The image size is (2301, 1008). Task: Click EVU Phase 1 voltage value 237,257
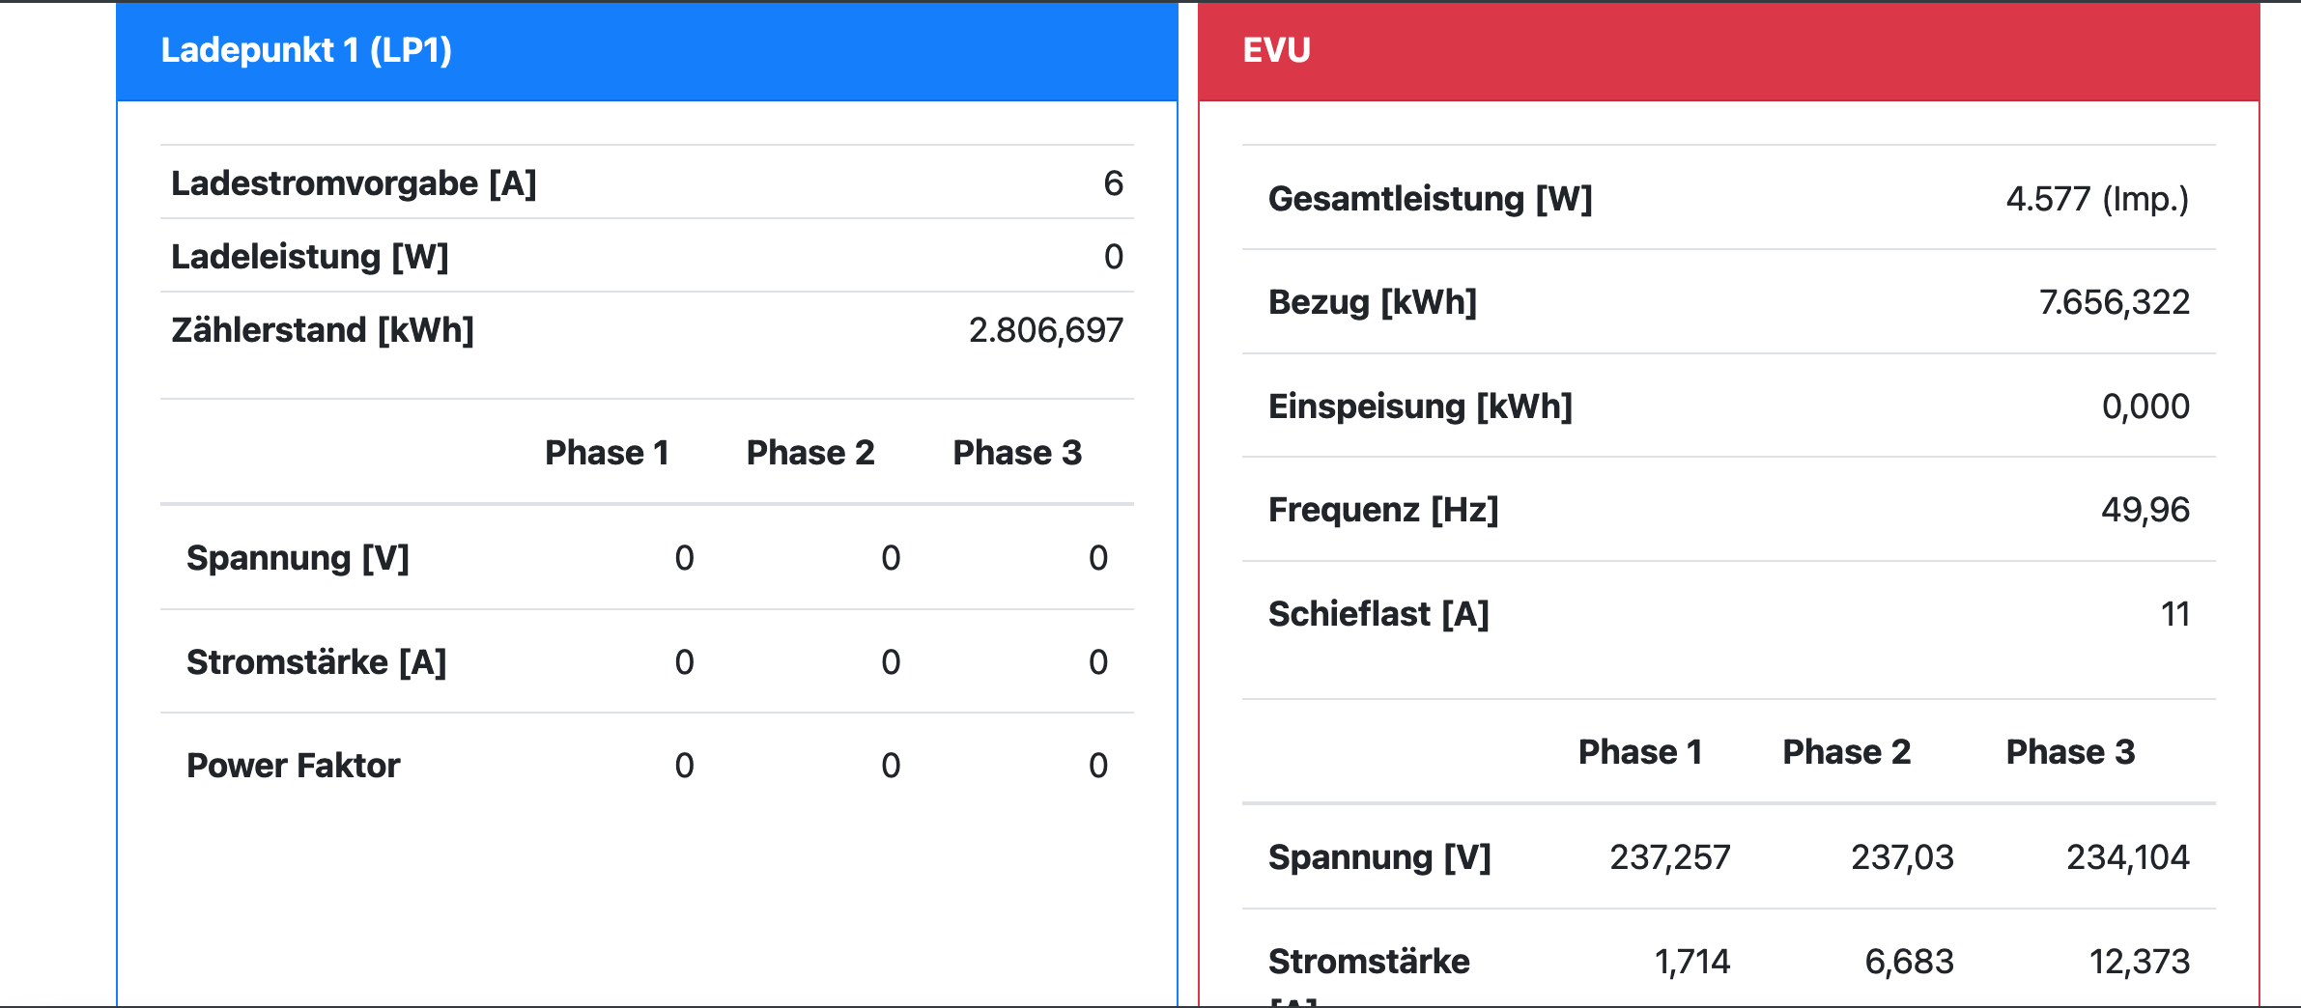click(1669, 857)
